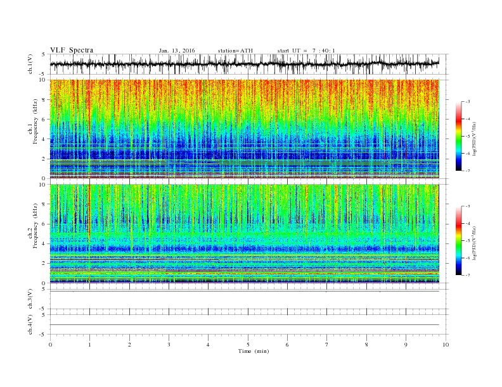
Task: Click the log(PSD) label beside ch.1 colorbar
Action: pos(475,138)
